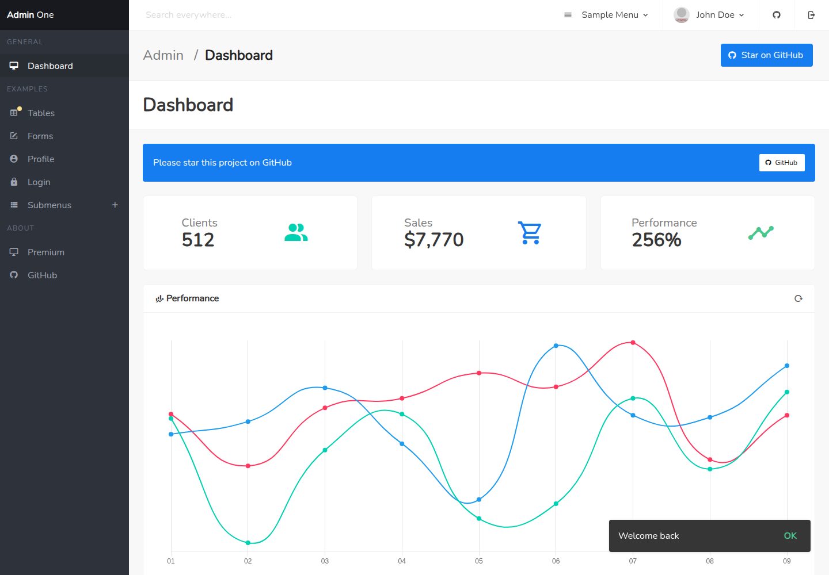Navigate to Profile in the sidebar

64,159
